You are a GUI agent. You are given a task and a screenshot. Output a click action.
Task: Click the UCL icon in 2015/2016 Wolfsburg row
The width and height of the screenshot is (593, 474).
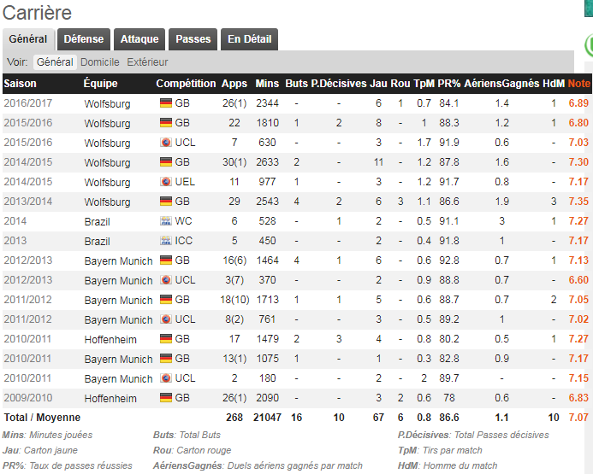(166, 143)
